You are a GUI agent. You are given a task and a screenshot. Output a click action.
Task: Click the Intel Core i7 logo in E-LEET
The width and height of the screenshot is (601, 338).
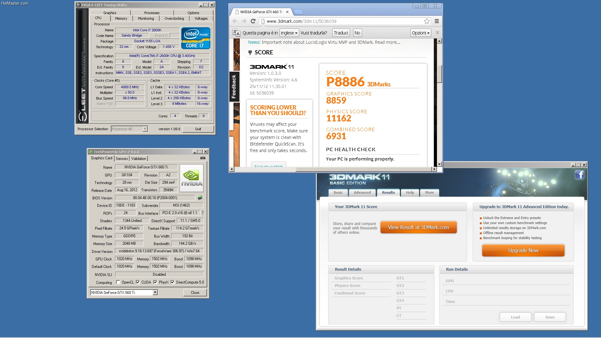196,38
